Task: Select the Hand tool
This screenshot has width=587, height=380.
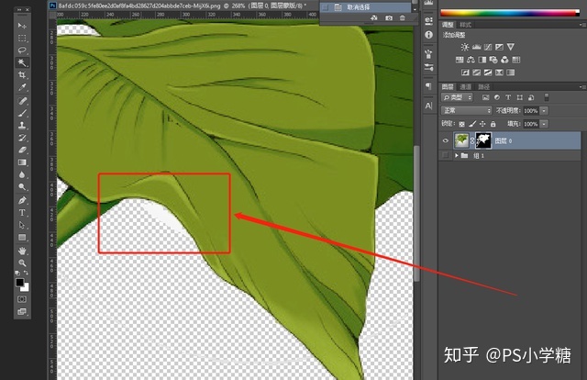Action: (x=22, y=251)
